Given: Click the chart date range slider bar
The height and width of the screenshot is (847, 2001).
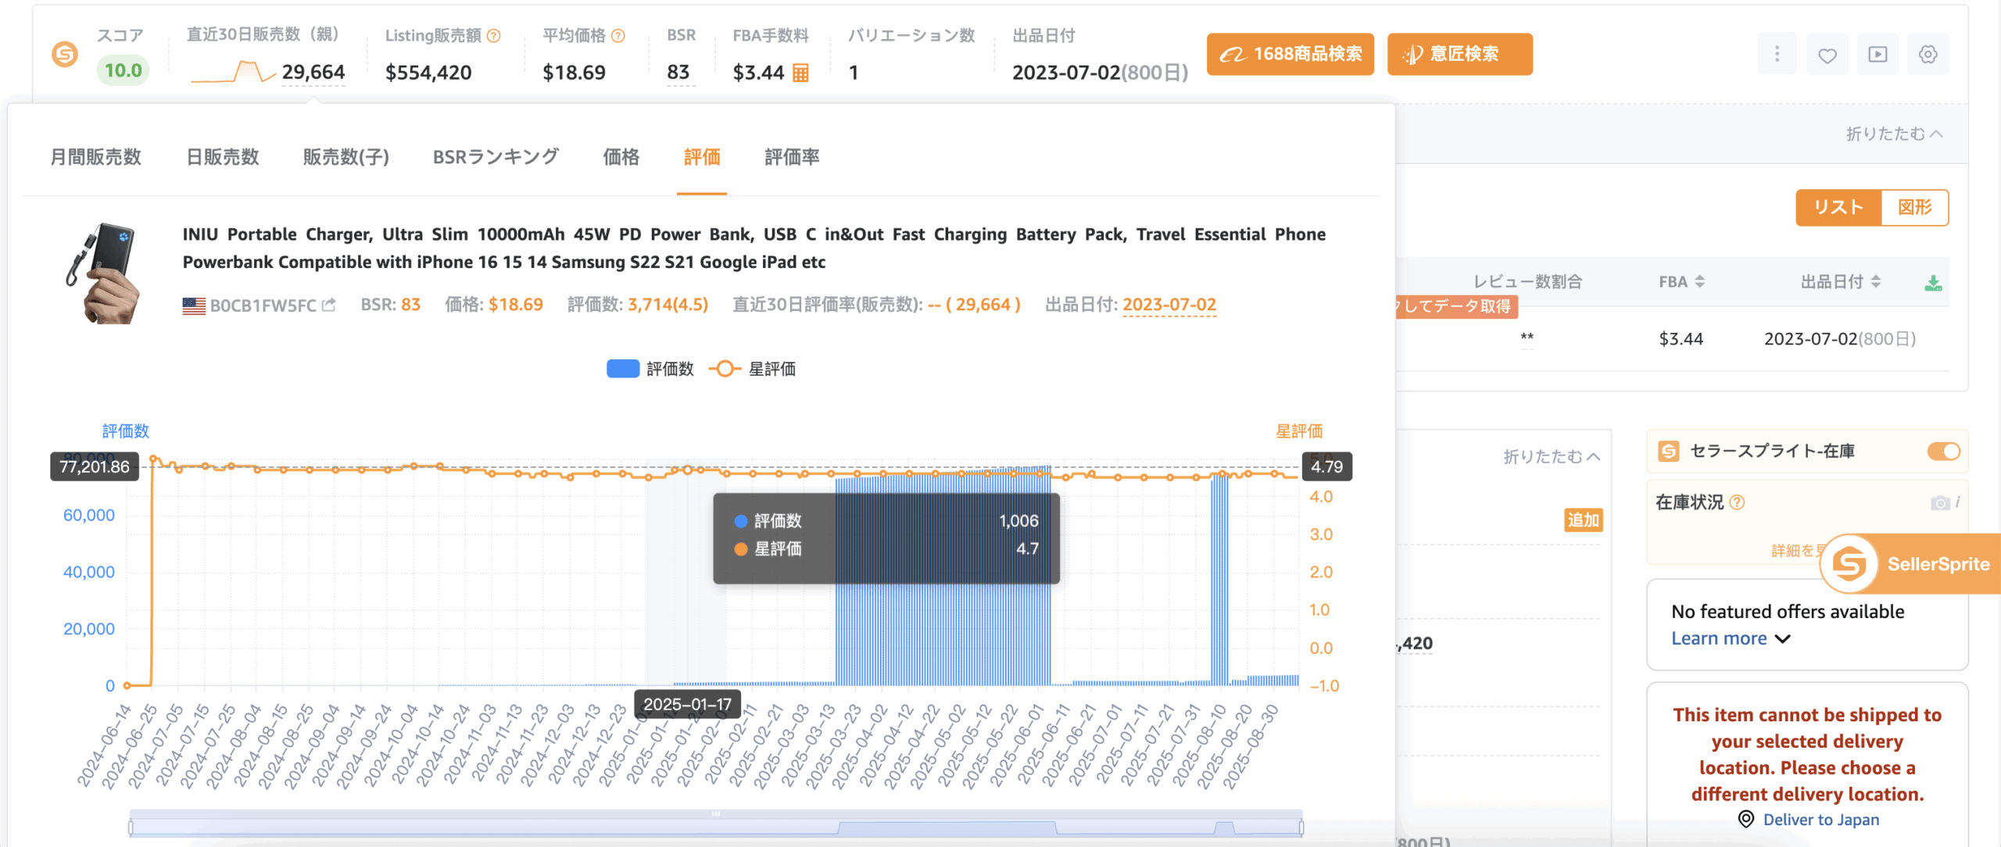Looking at the screenshot, I should 715,826.
